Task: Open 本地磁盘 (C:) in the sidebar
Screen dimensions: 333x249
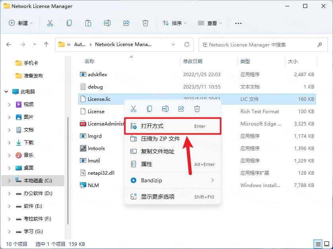Action: click(37, 181)
